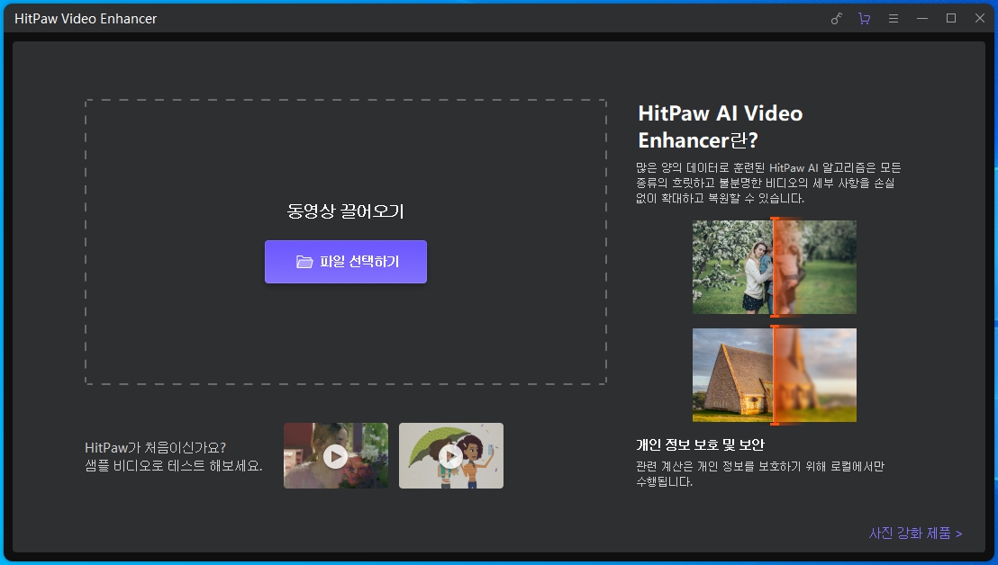
Task: Click the stone church before-after comparison image
Action: [774, 375]
